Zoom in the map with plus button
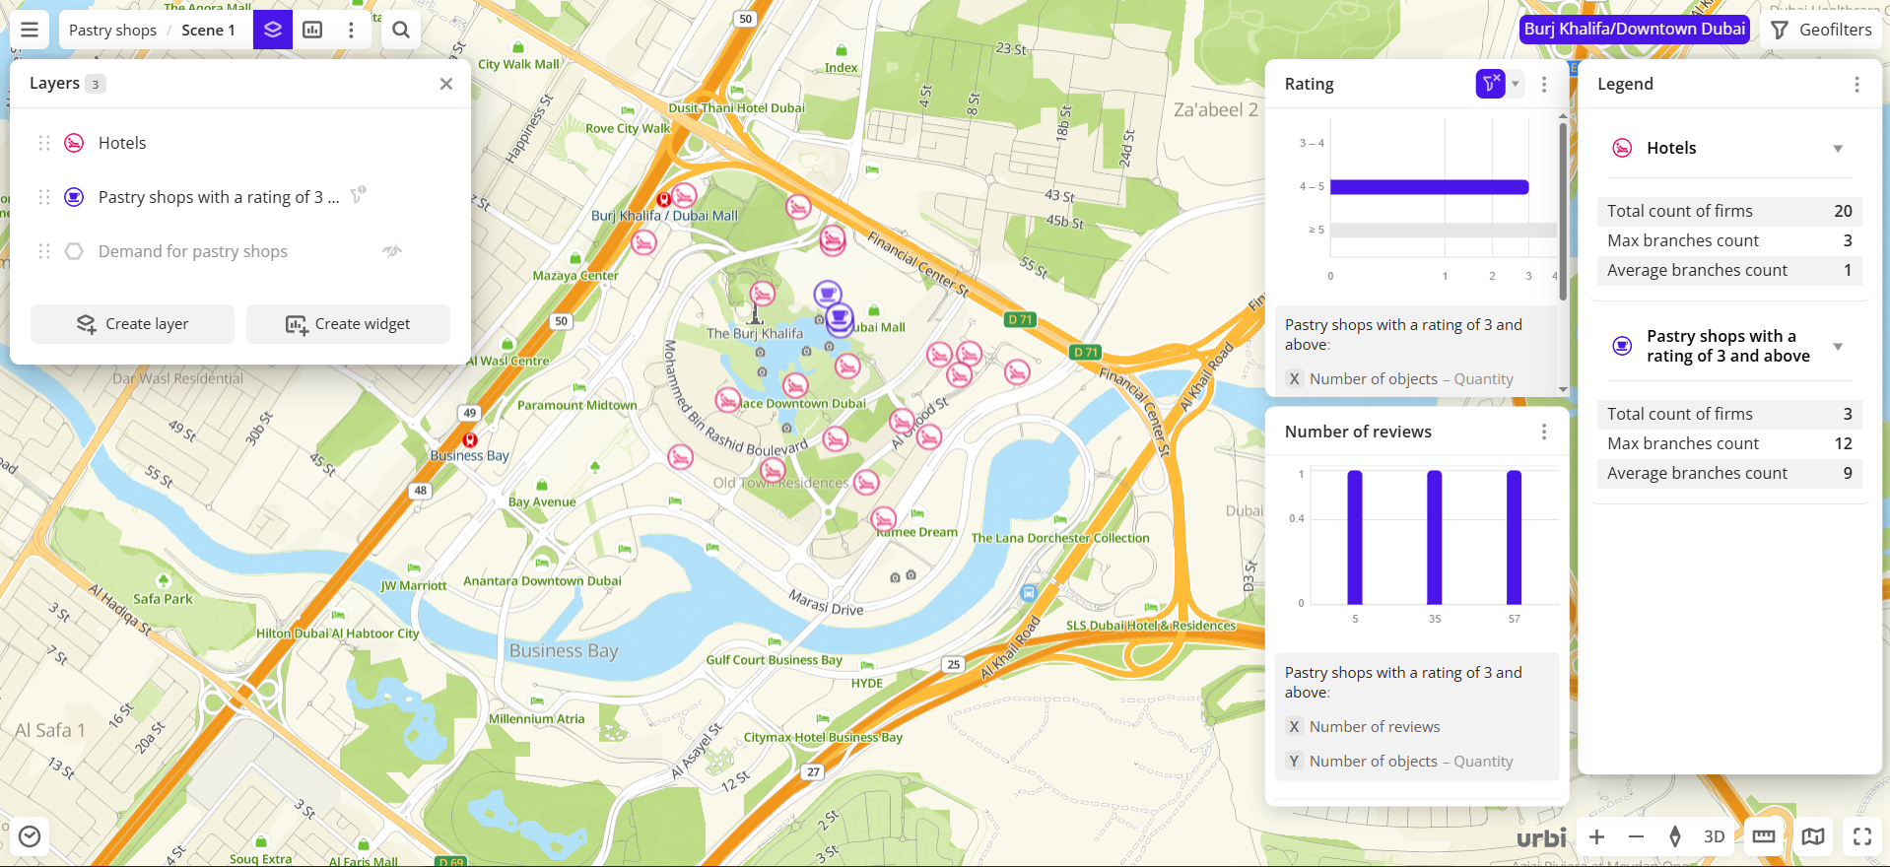 [1596, 836]
